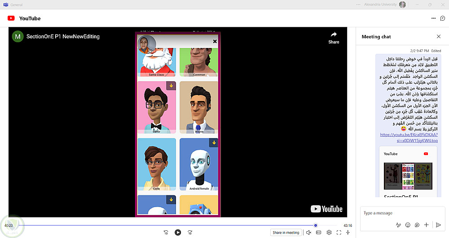The image size is (449, 238).
Task: Click the Alexandria University profile picture
Action: click(x=402, y=4)
